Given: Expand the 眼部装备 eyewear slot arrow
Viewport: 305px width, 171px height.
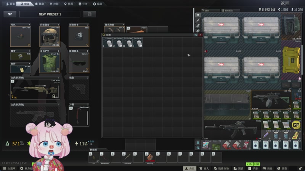Looking at the screenshot, I should (x=88, y=51).
